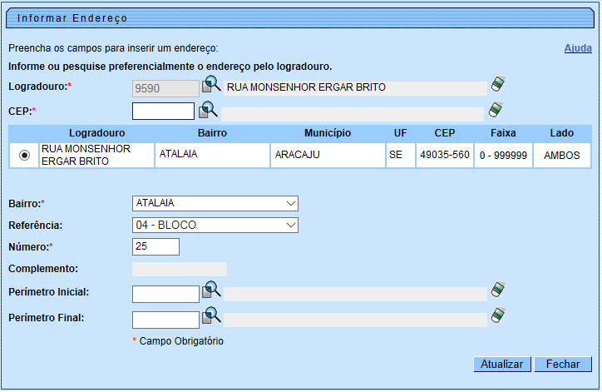Click the Perímetro Inicial code input box
The width and height of the screenshot is (602, 392).
pyautogui.click(x=165, y=294)
